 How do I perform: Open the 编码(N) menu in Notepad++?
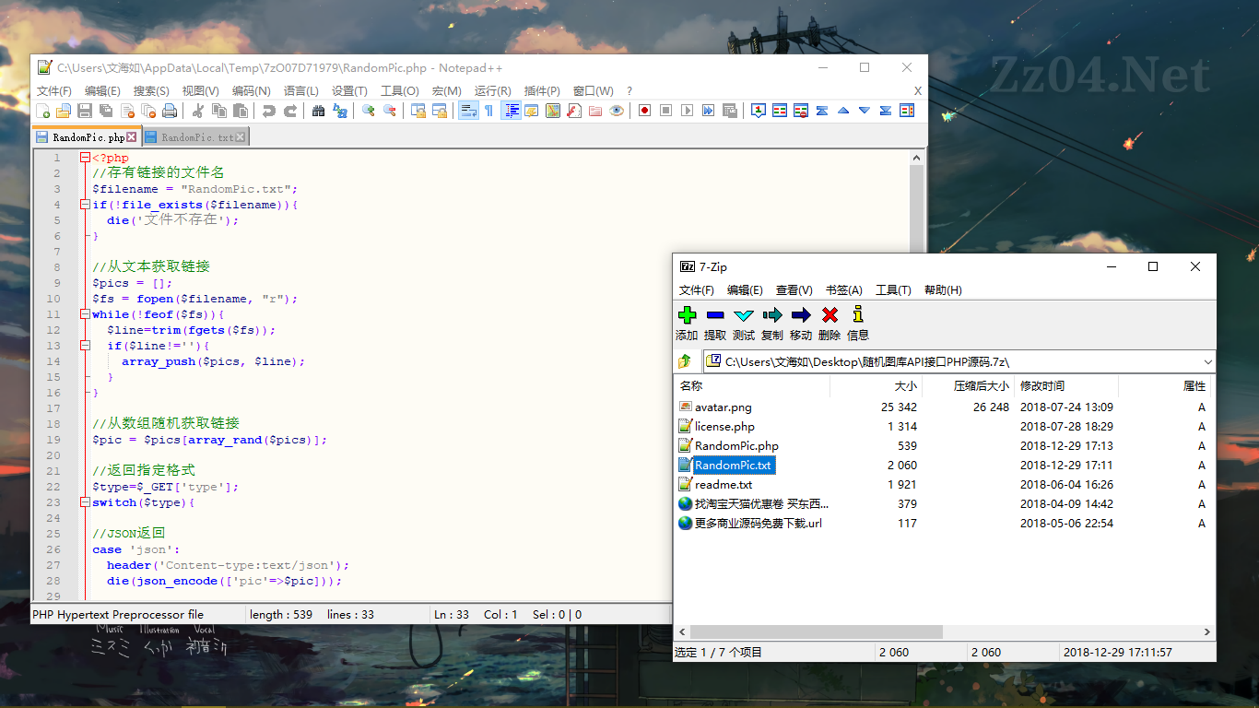click(x=251, y=91)
